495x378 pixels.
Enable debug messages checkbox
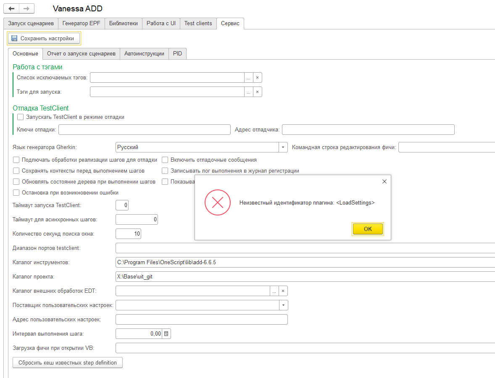point(165,160)
